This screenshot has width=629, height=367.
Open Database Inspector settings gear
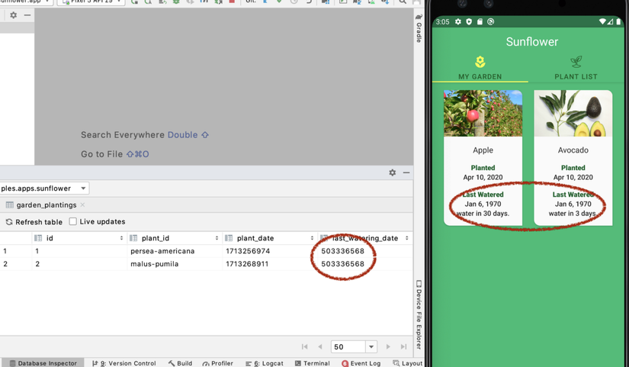[393, 172]
